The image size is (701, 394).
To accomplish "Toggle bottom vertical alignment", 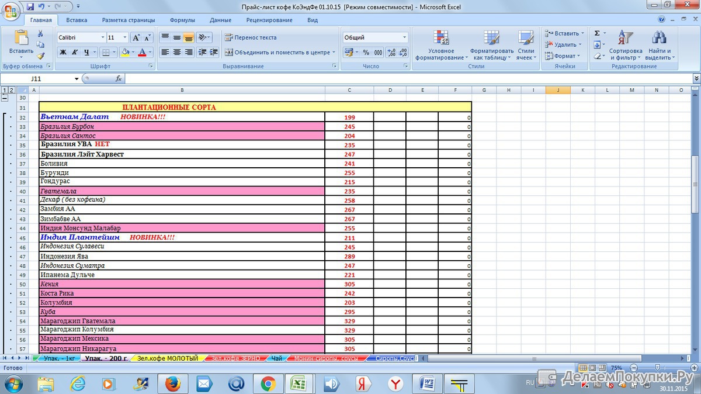I will (188, 37).
